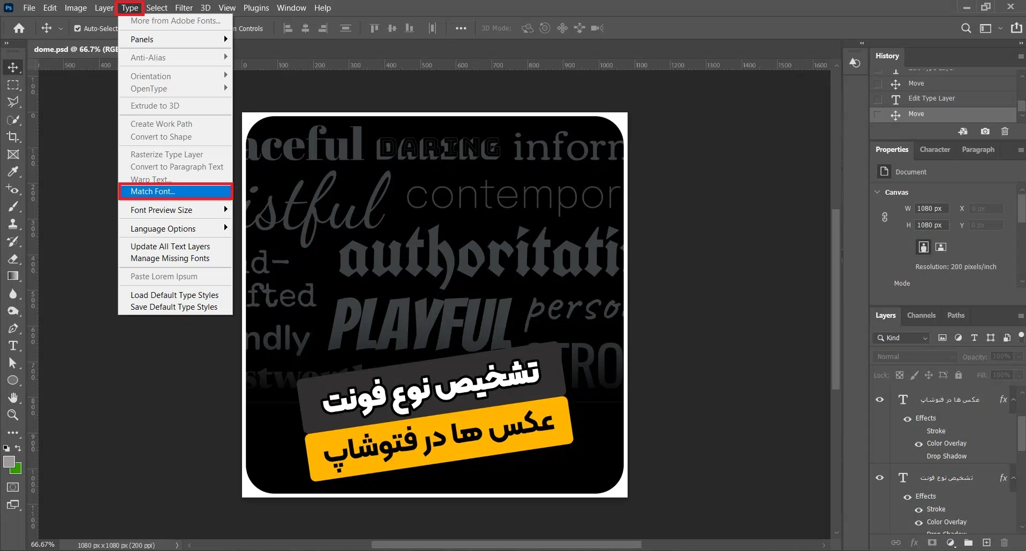Click the foreground color swatch
This screenshot has width=1026, height=551.
click(9, 462)
